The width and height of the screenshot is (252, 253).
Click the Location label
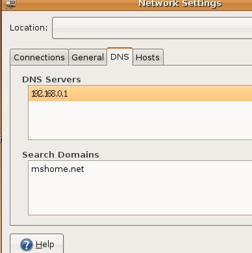(29, 28)
